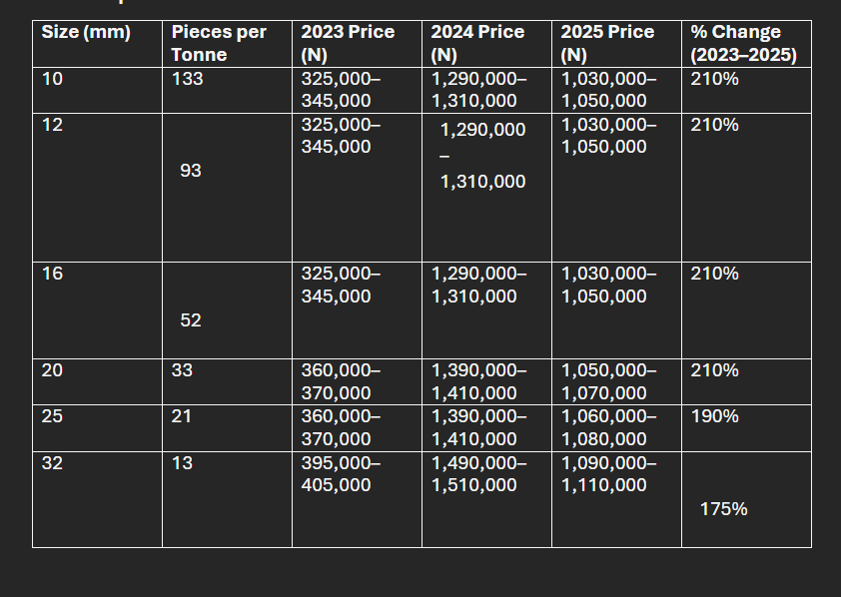Select the 190% change cell
Image resolution: width=841 pixels, height=597 pixels.
click(715, 416)
